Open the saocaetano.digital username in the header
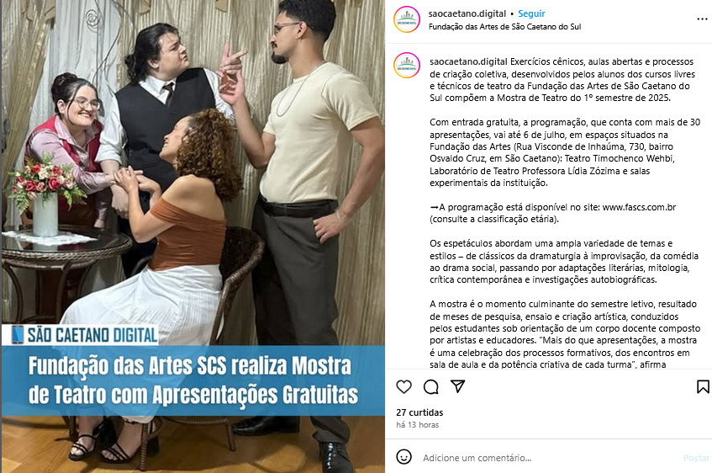This screenshot has height=473, width=712. (467, 13)
